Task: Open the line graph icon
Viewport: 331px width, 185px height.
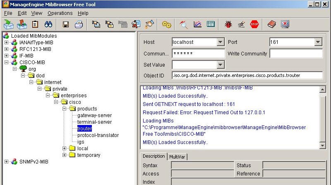Action: pos(197,24)
